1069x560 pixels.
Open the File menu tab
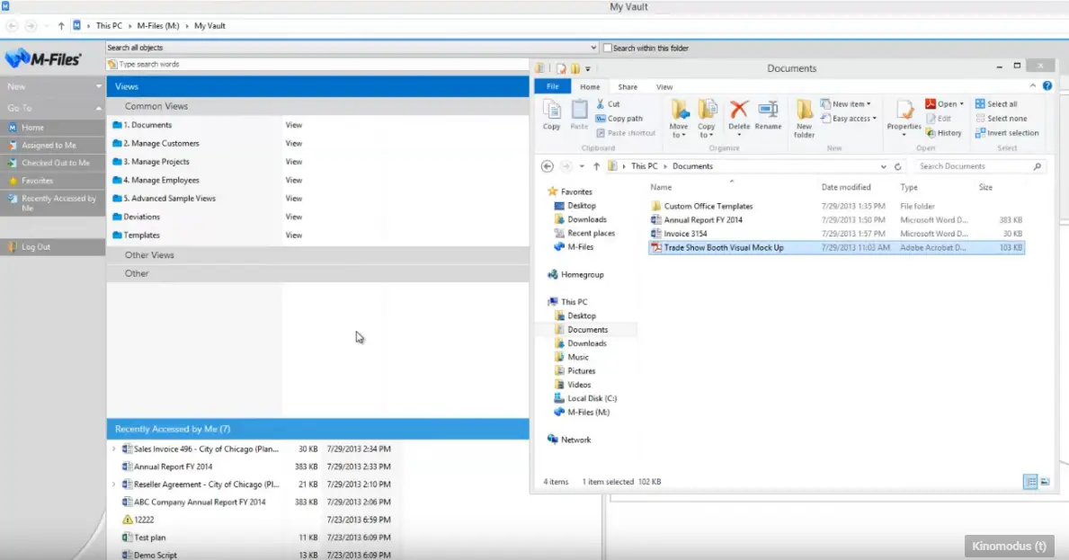[552, 87]
